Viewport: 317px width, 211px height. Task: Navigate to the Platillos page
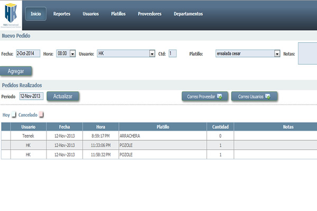click(118, 14)
